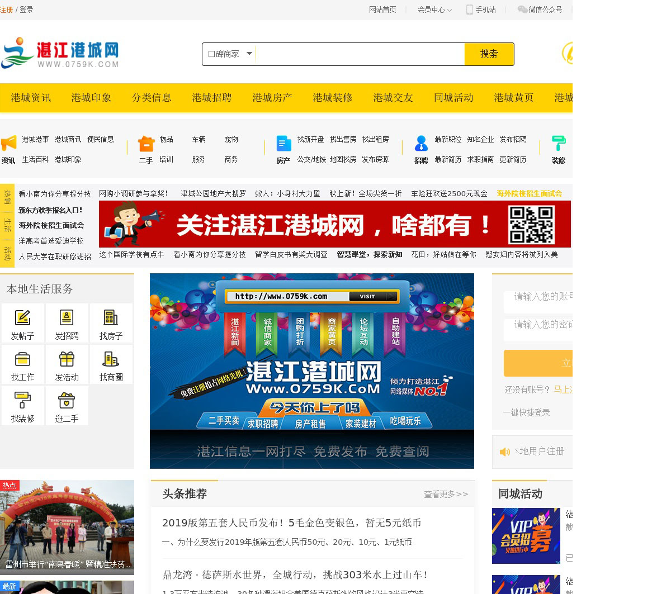Viewport: 671px width, 594px height.
Task: Select the 活动 side tab
Action: (7, 253)
